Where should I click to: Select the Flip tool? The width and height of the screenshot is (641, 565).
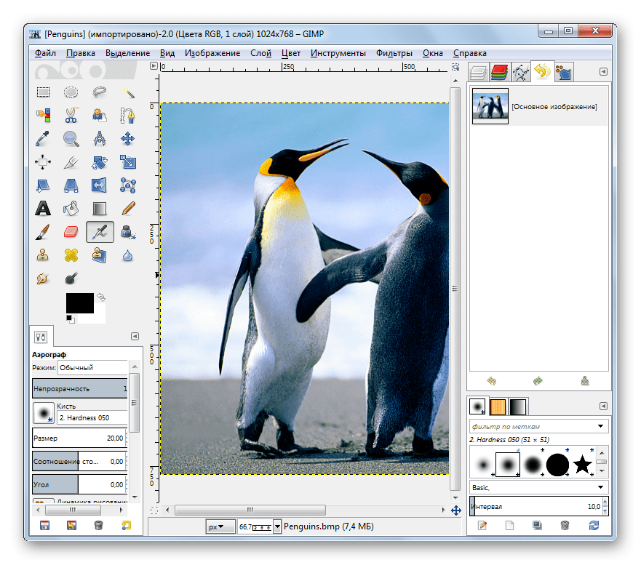click(x=100, y=185)
